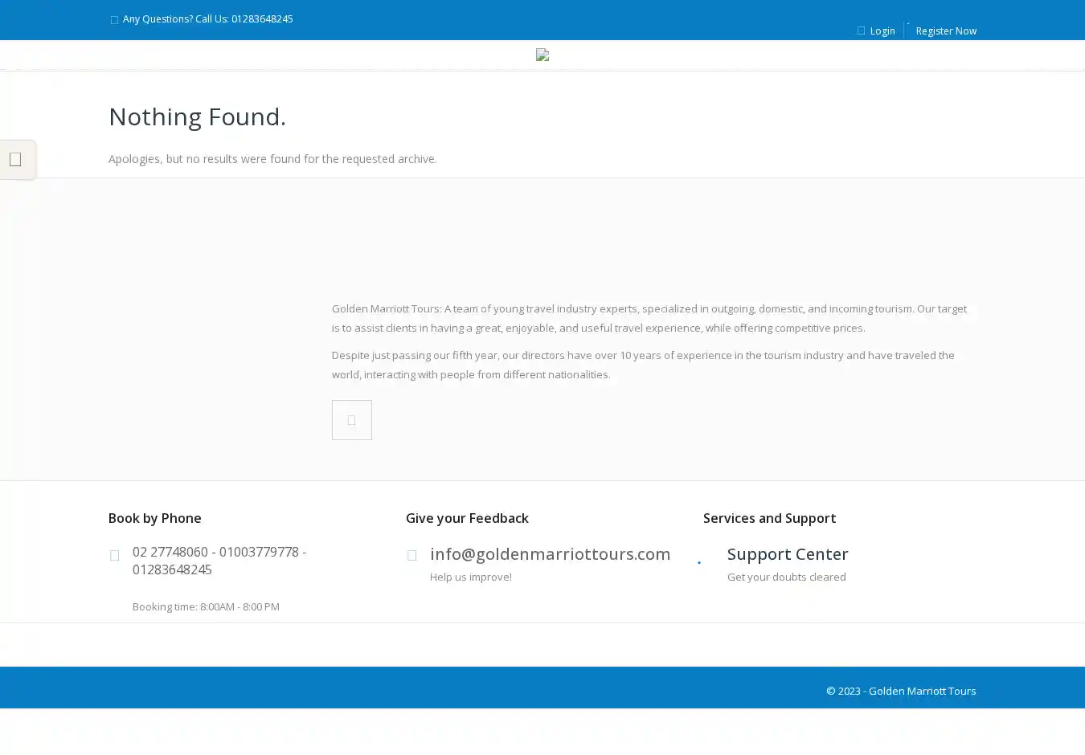Click the broken site logo image
The height and width of the screenshot is (755, 1085).
542,55
